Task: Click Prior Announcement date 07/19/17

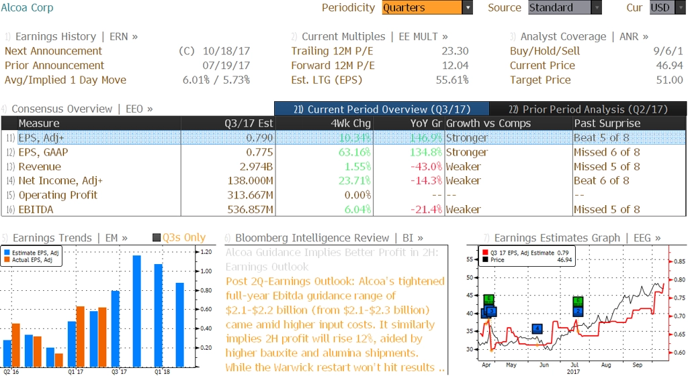Action: [226, 66]
